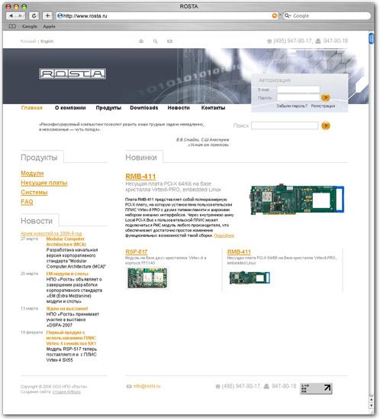Go back with the browser back arrow

[11, 16]
